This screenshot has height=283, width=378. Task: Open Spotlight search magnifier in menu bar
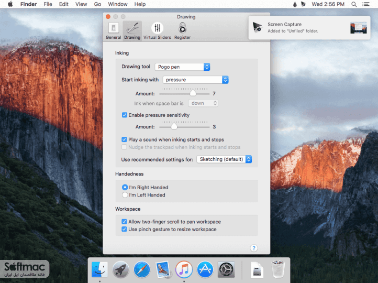[x=353, y=4]
